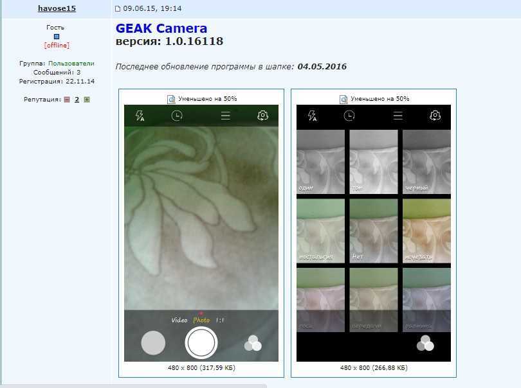Viewport: 521px width, 388px height.
Task: Decrease reputation with the minus button
Action: pyautogui.click(x=66, y=100)
